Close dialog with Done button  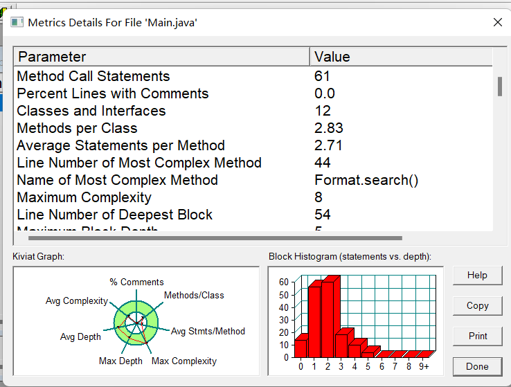coord(478,366)
